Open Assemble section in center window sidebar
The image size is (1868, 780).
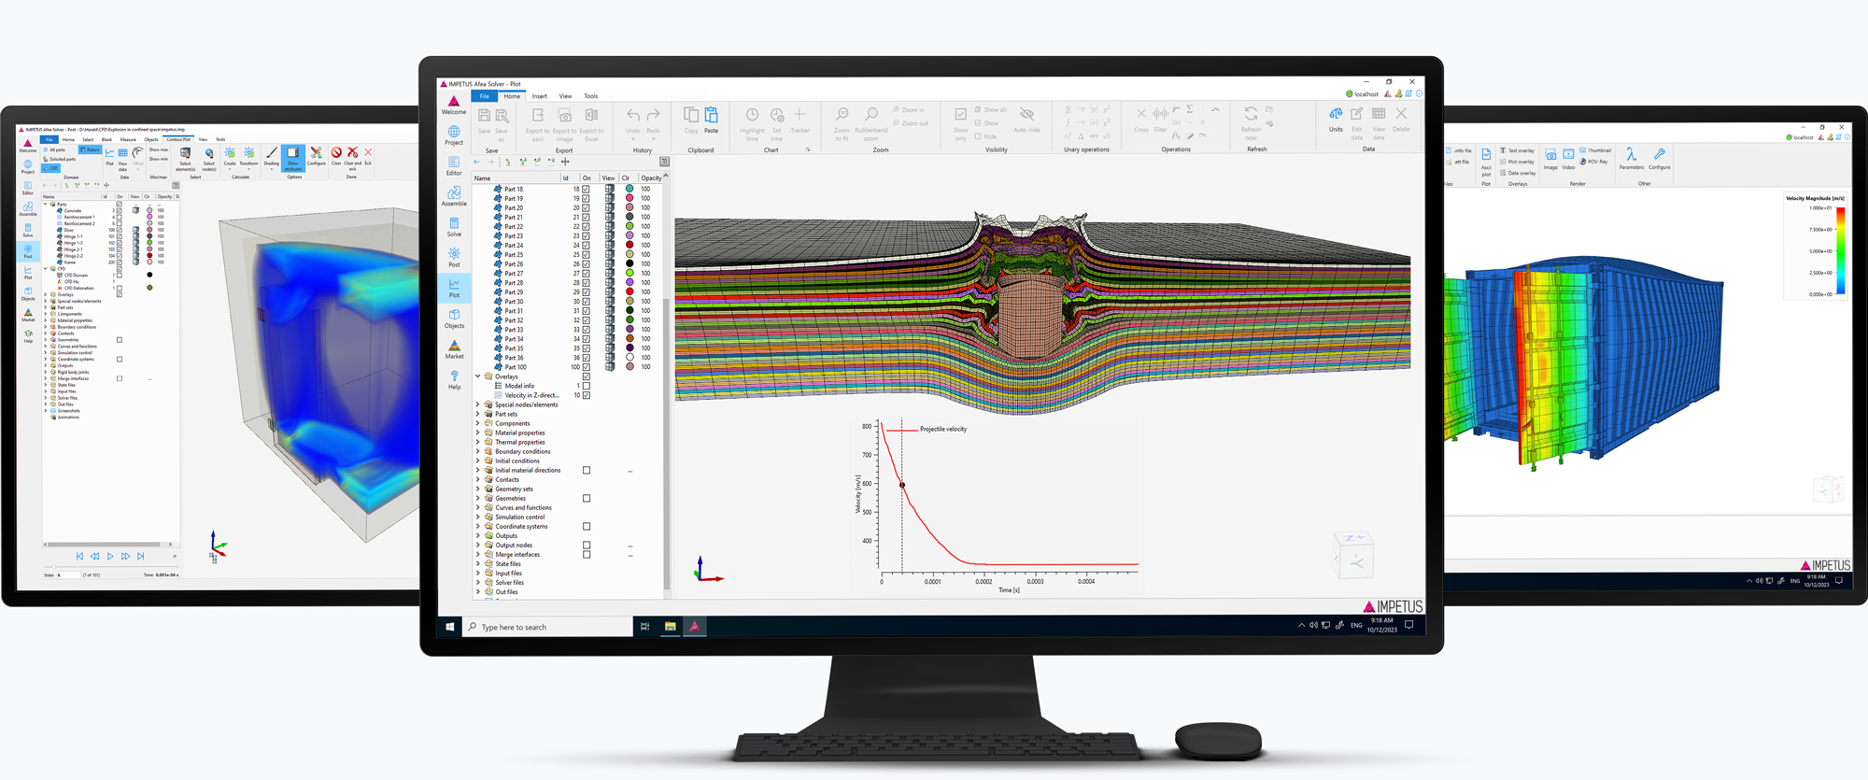pyautogui.click(x=454, y=196)
